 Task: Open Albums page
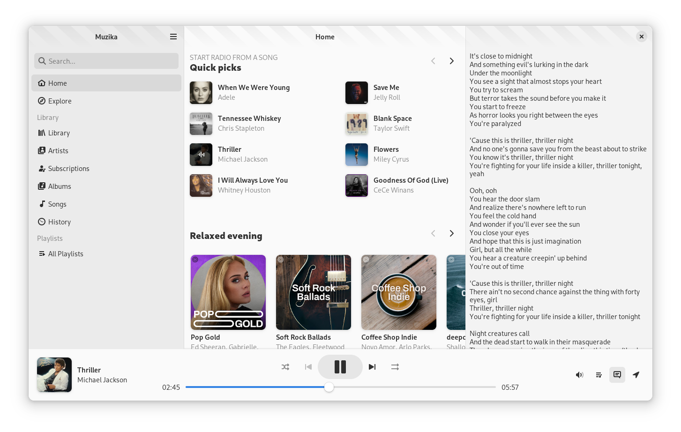click(106, 186)
